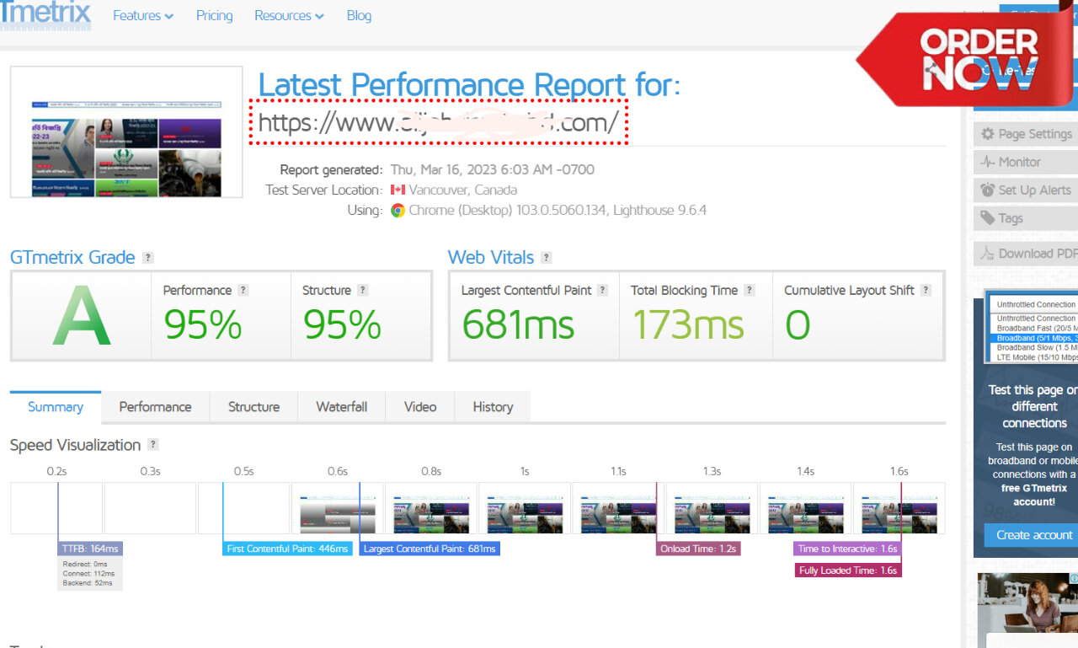
Task: Open the Web Vitals help icon
Action: click(547, 258)
